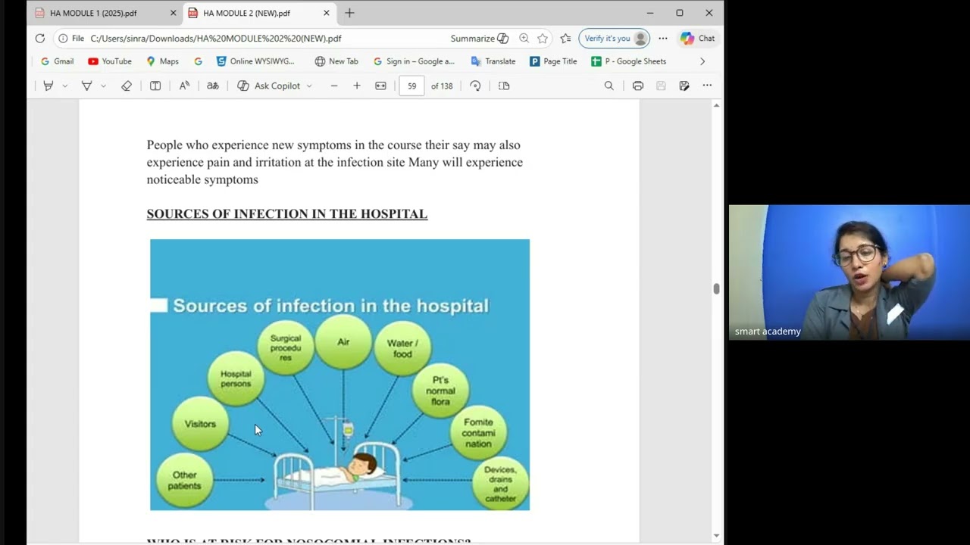Open PDF toolbar more options ellipsis
This screenshot has height=545, width=970.
[x=707, y=86]
